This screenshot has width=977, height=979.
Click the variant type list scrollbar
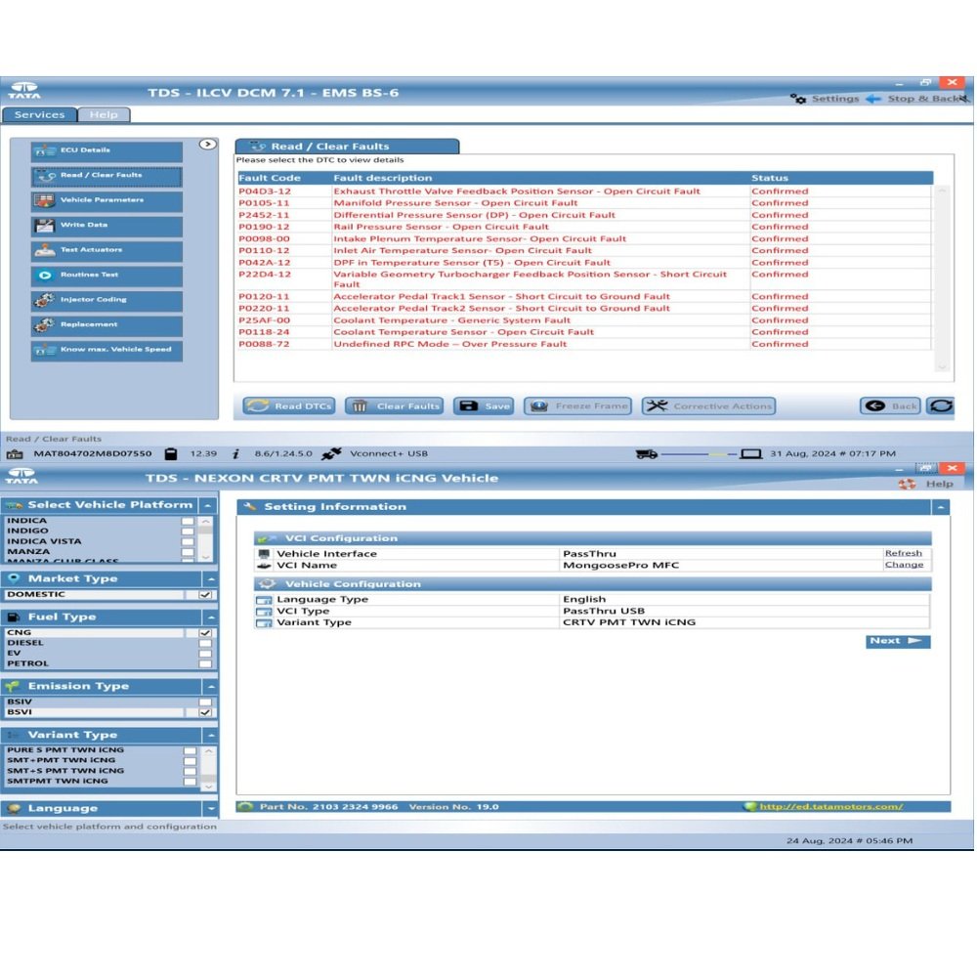[209, 769]
